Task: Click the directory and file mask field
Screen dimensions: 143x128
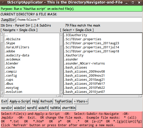Action: coord(79,20)
